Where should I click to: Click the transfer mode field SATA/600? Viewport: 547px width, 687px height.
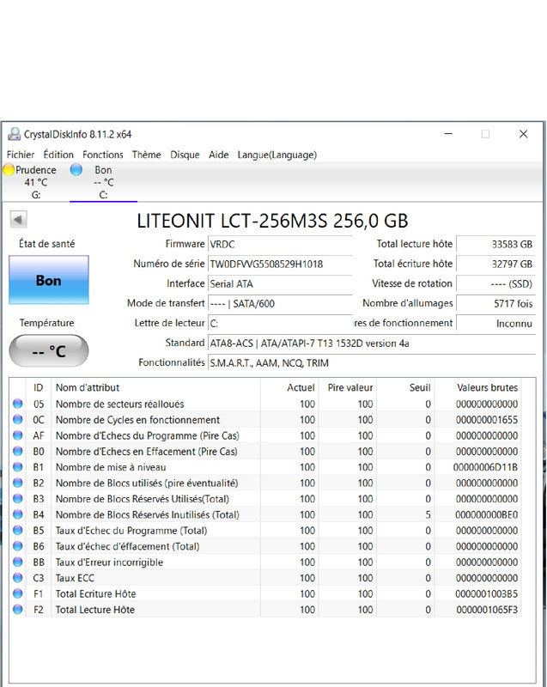tap(280, 303)
